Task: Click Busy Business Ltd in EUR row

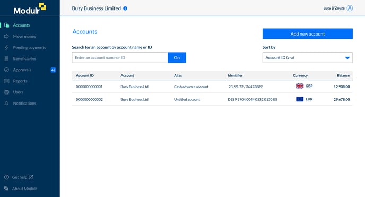Action: point(134,99)
